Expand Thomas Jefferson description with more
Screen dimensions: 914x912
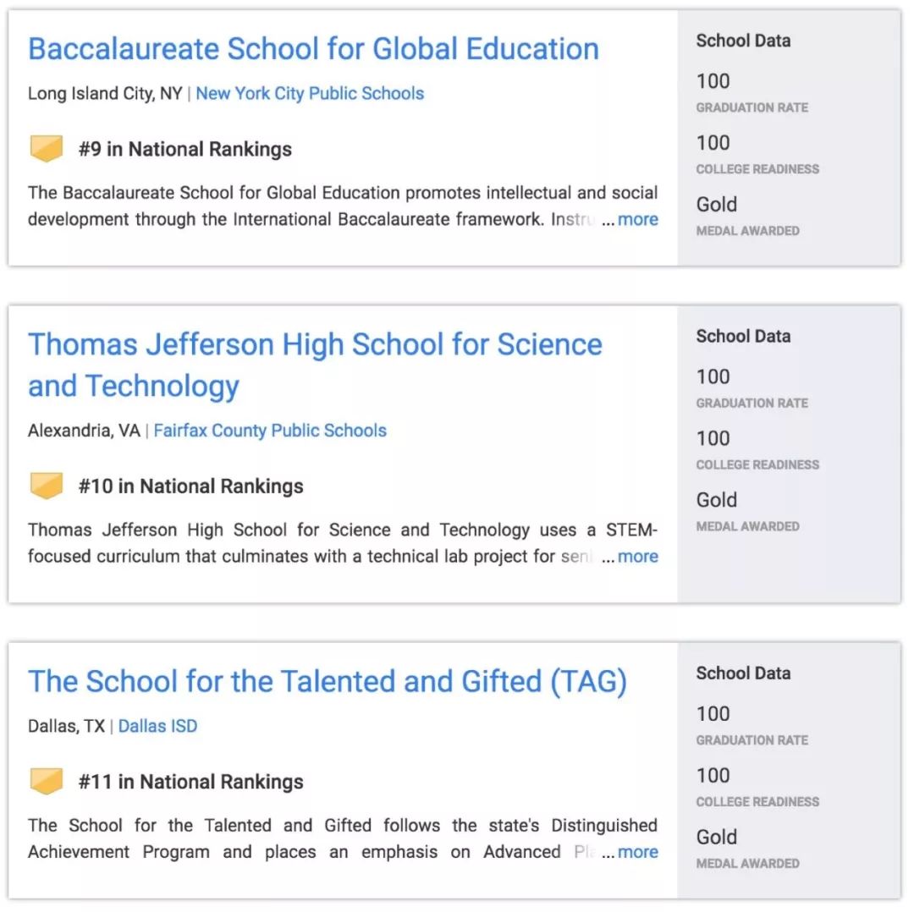tap(637, 557)
